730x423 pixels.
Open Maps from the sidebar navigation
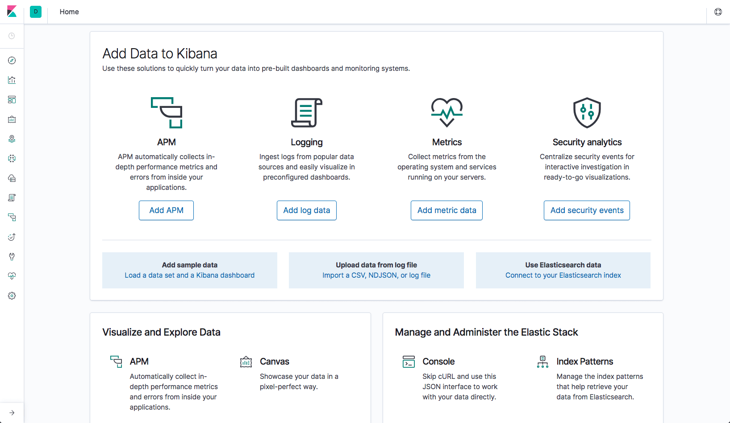(x=12, y=139)
